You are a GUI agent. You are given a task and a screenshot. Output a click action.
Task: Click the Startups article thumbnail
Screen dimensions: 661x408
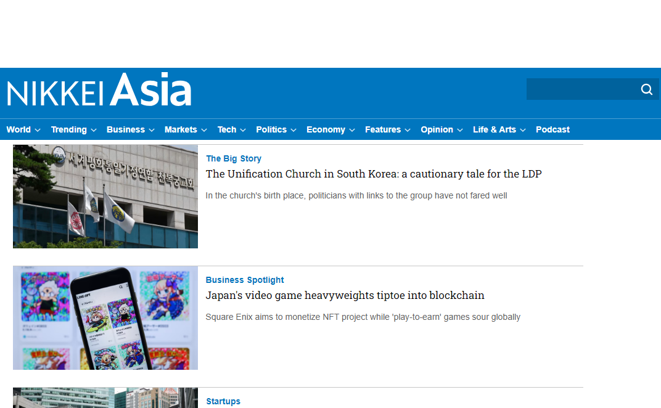(x=105, y=398)
